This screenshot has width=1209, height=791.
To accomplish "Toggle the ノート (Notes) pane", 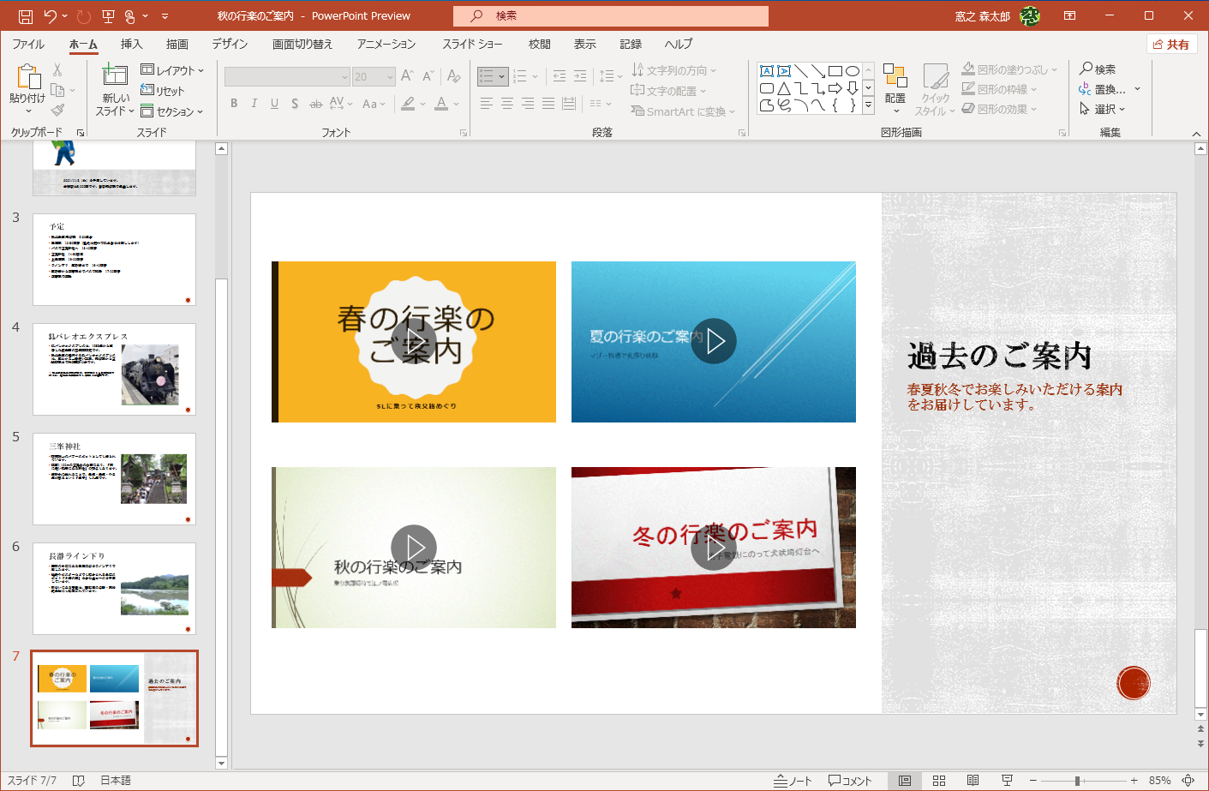I will (793, 781).
